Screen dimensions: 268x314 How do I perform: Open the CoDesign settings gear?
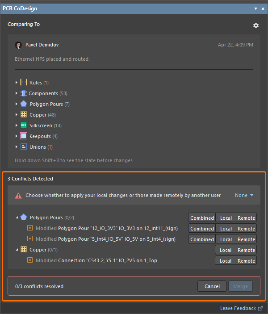click(256, 25)
